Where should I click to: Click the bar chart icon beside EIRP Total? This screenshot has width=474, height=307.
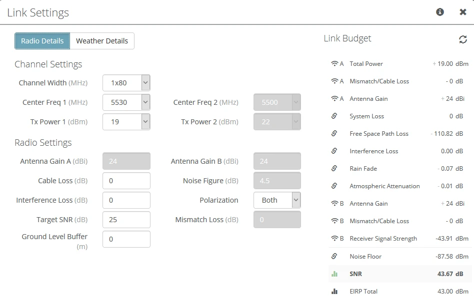[x=334, y=292]
